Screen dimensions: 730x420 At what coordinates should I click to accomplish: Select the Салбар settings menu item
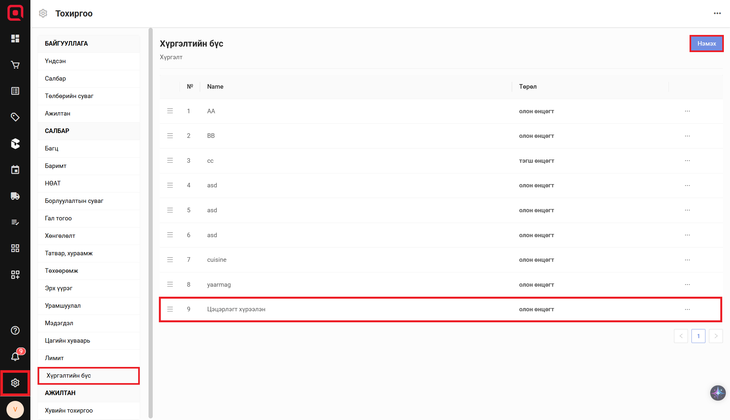coord(55,78)
